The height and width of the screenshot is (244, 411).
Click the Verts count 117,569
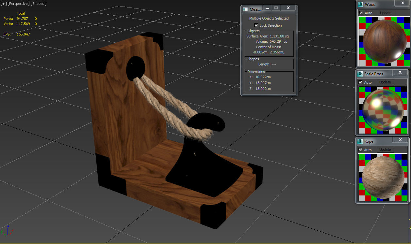coord(23,24)
